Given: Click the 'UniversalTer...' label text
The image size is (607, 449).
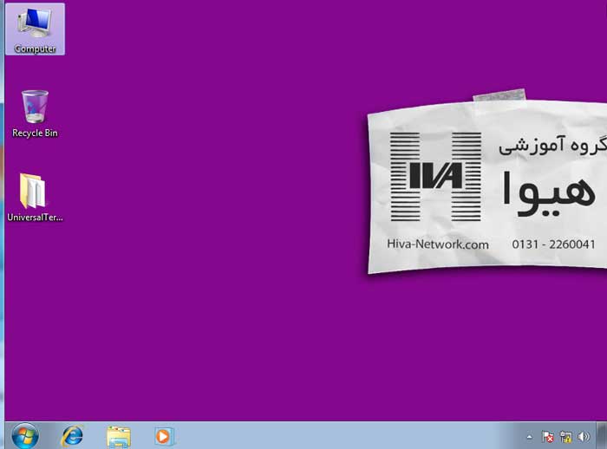Looking at the screenshot, I should tap(35, 218).
